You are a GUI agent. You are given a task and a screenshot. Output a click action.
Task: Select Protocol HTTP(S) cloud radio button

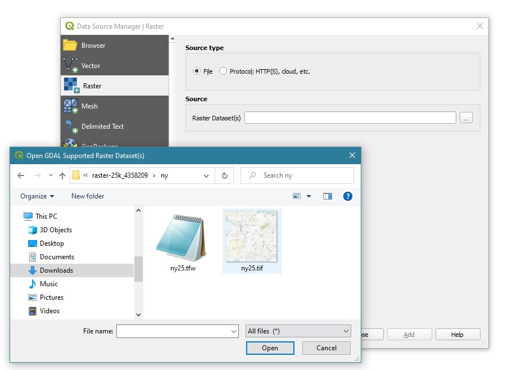pyautogui.click(x=224, y=71)
